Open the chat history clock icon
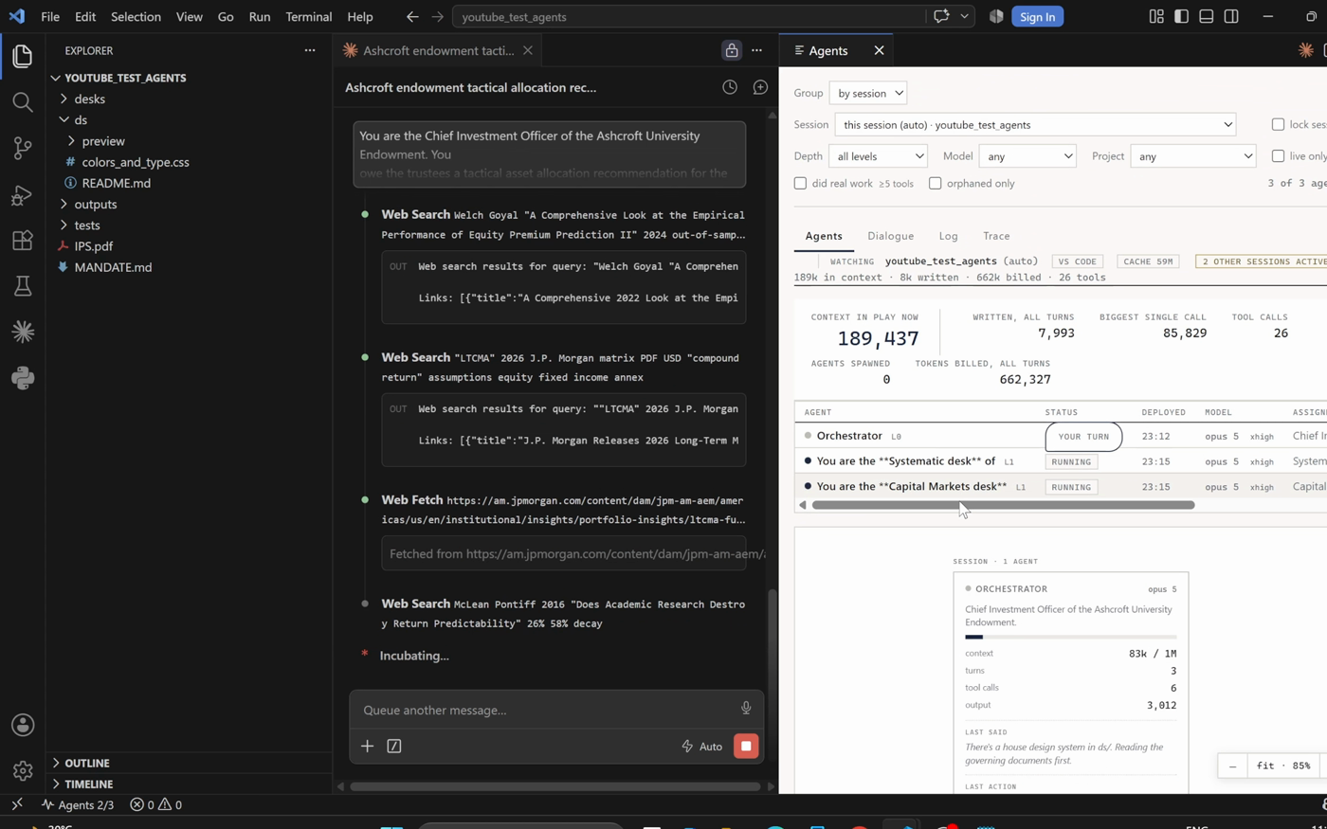The height and width of the screenshot is (829, 1327). pos(730,87)
